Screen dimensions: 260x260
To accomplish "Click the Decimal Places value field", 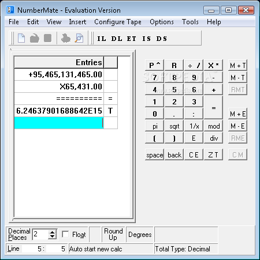I will point(40,234).
